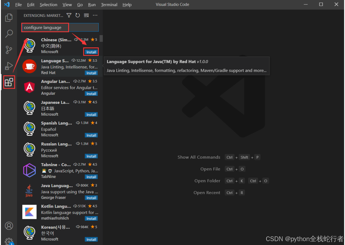Select the 'Japanese La...' extension title
This screenshot has width=345, height=245.
pyautogui.click(x=55, y=102)
